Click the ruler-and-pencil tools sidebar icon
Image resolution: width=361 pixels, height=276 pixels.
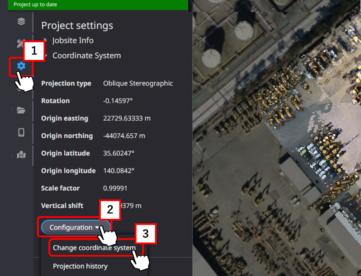[20, 44]
